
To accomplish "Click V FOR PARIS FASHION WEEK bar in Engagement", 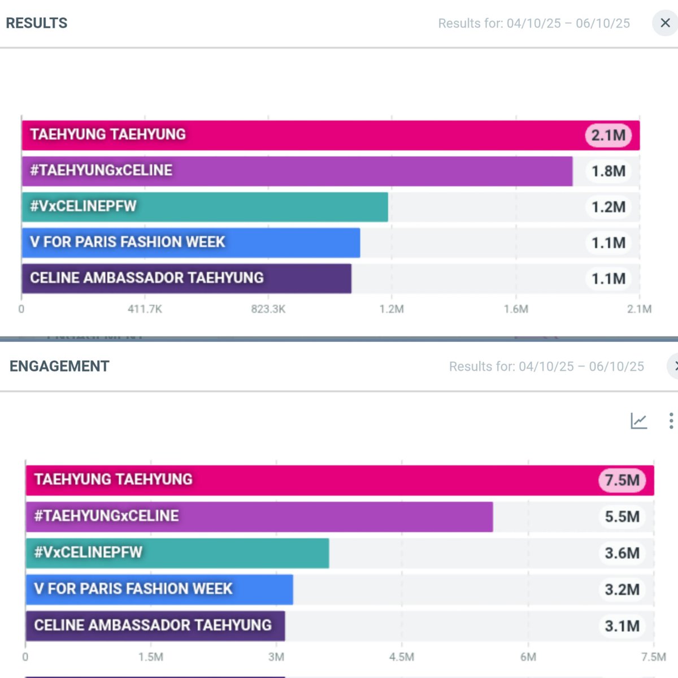I will [x=159, y=589].
